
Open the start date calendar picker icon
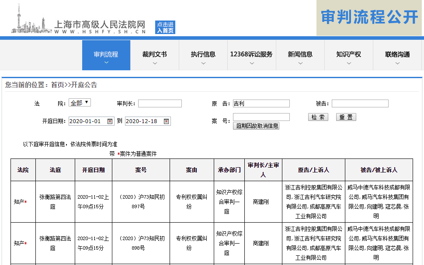coord(110,121)
